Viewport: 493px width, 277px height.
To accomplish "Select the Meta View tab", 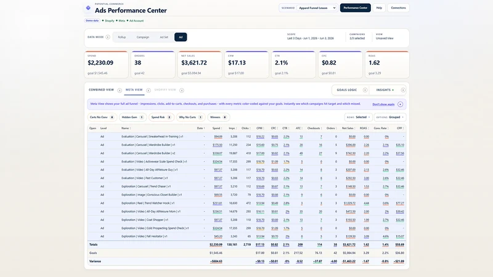I will (134, 90).
